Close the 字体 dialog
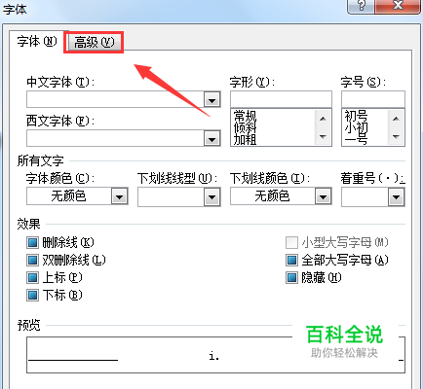Image resolution: width=423 pixels, height=389 pixels. click(x=398, y=6)
